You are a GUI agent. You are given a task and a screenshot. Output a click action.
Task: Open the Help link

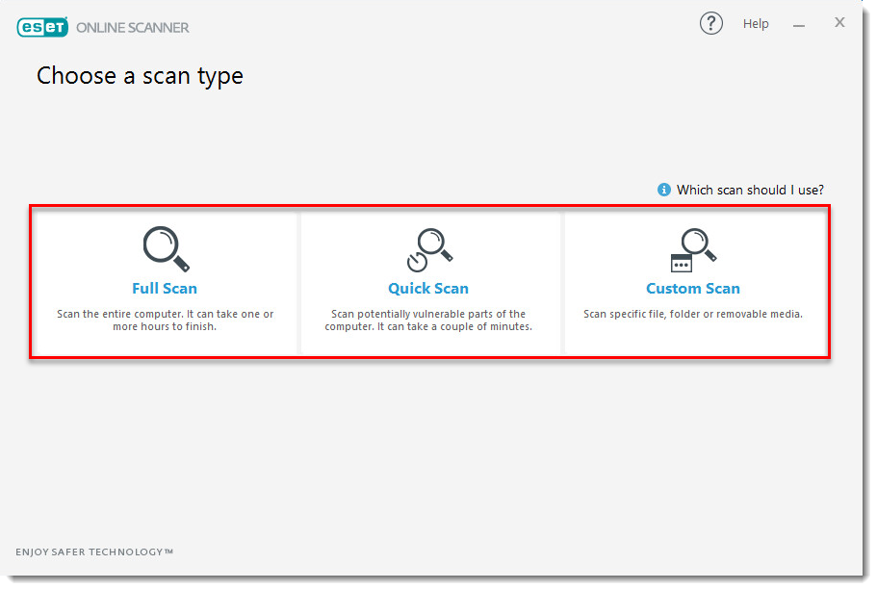tap(756, 23)
